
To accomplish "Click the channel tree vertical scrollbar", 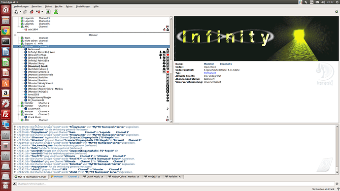I will (x=171, y=70).
